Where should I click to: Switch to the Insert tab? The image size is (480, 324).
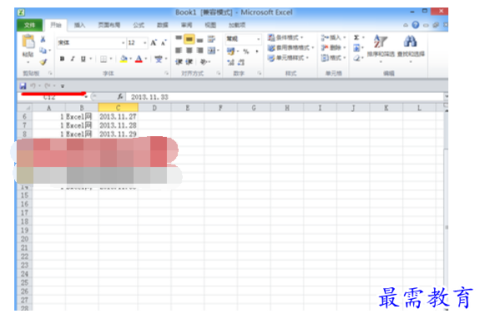pyautogui.click(x=79, y=25)
